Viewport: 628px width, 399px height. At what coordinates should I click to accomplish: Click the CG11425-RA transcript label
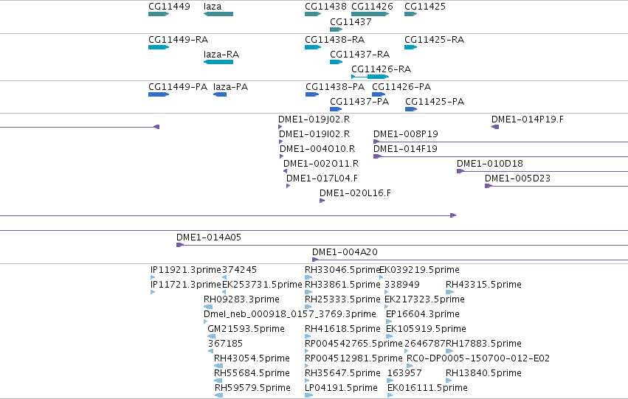434,40
